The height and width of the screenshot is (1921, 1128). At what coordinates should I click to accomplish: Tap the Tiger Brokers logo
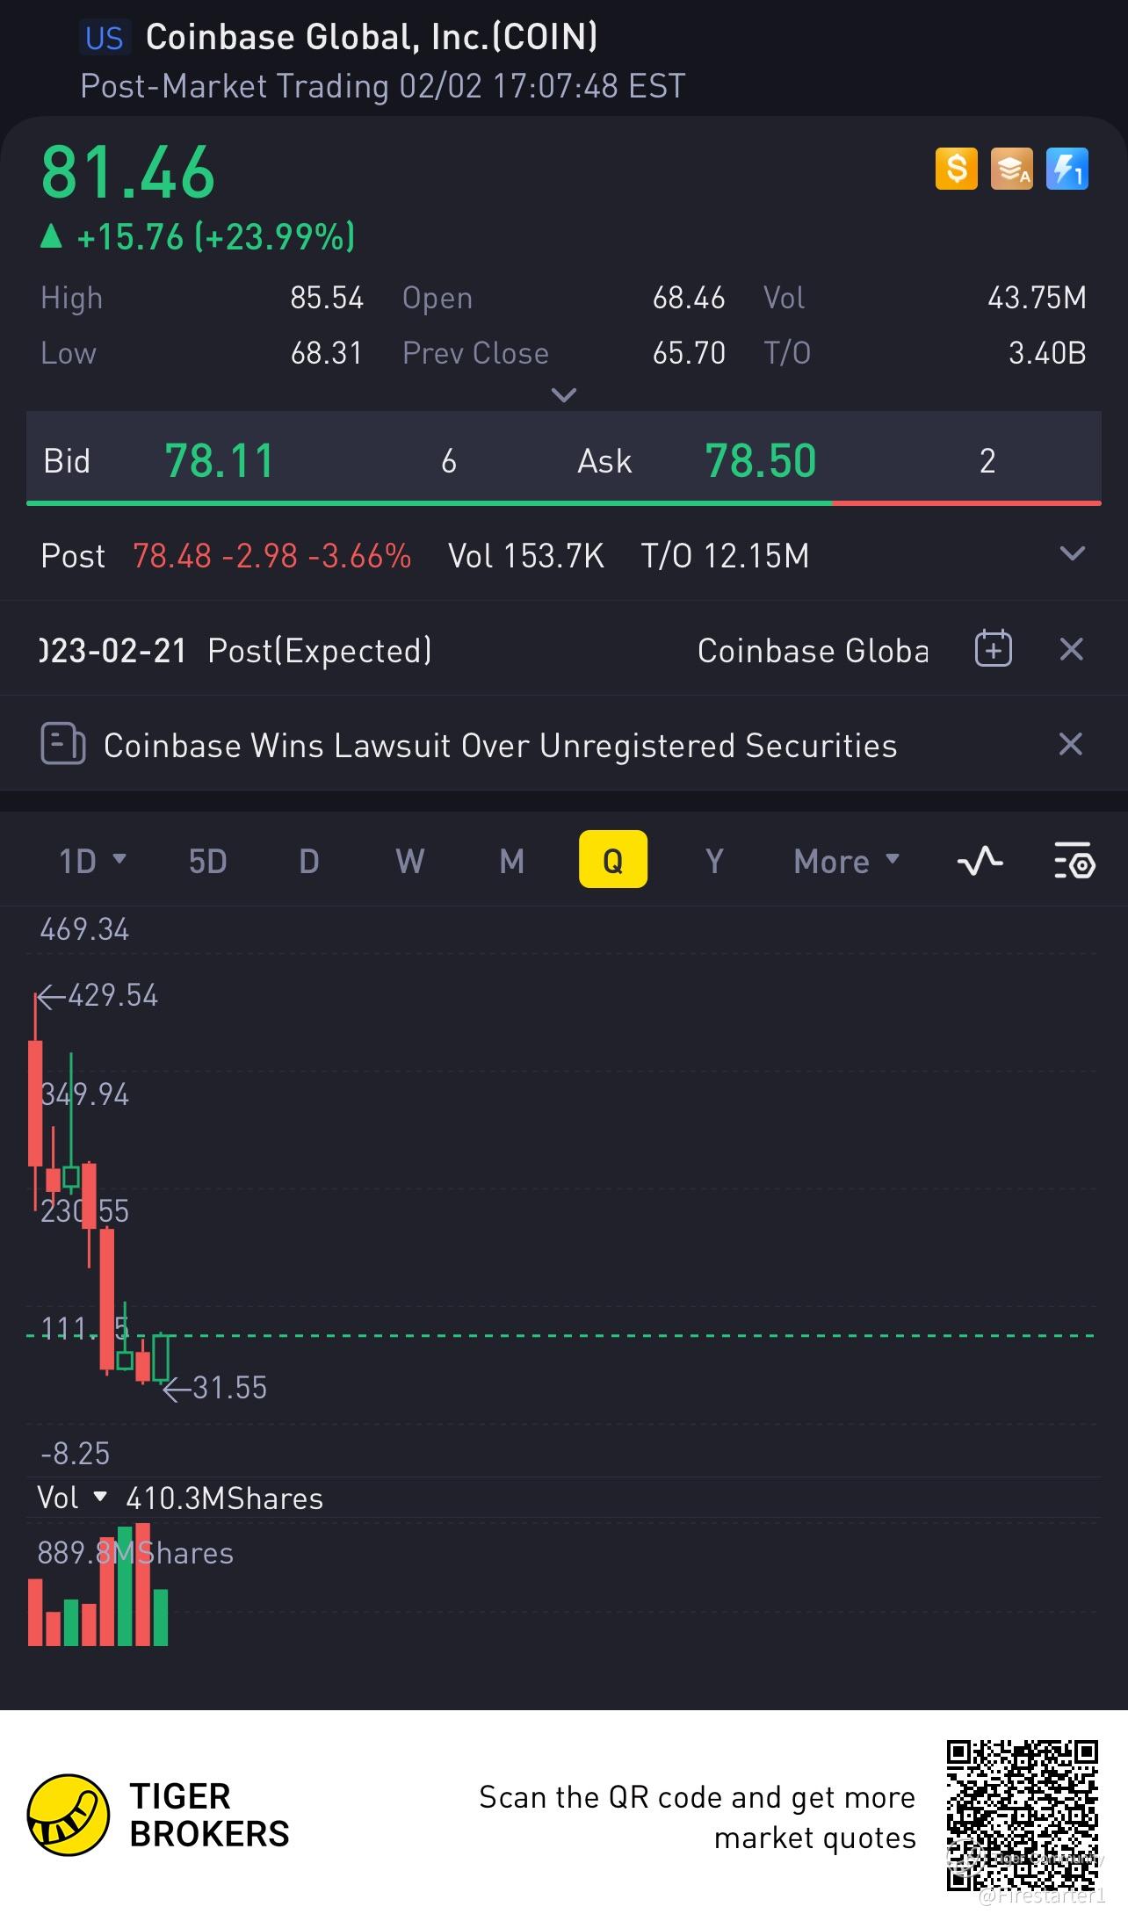69,1815
